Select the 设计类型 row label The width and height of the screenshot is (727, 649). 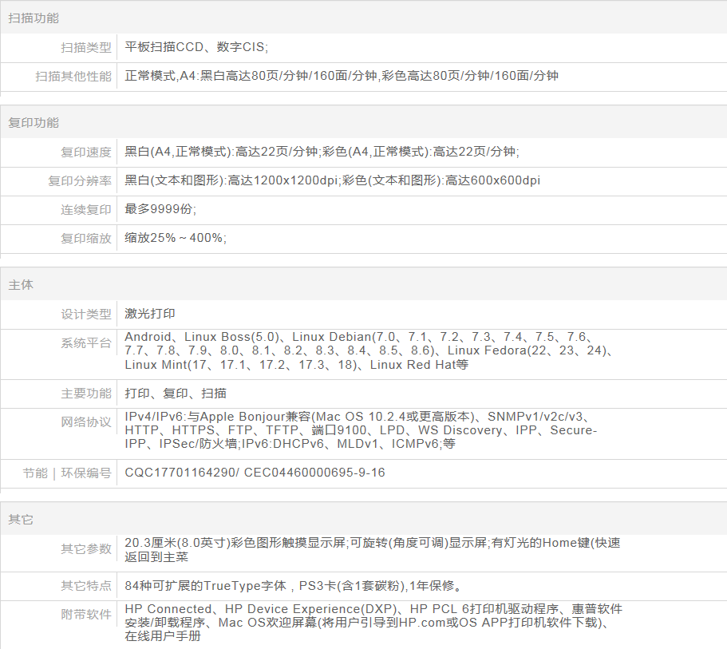[x=86, y=315]
